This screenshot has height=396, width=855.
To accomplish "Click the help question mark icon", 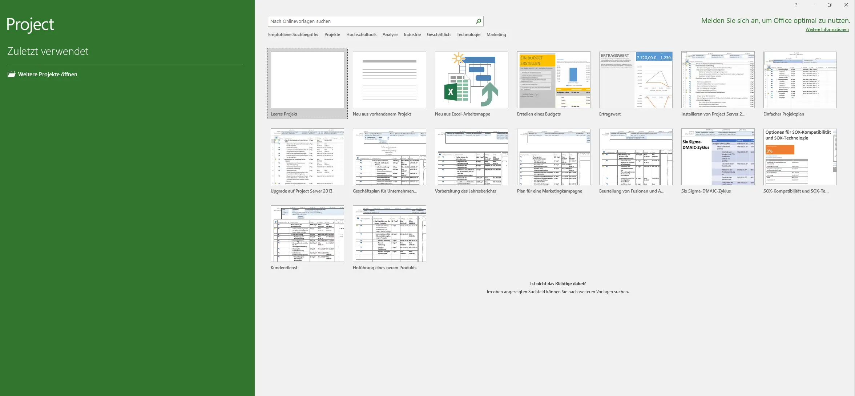I will pos(796,5).
